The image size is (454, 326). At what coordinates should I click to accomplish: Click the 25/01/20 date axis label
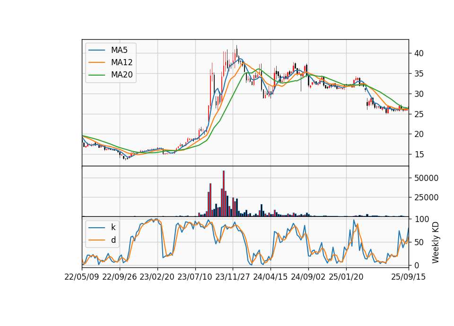(346, 277)
